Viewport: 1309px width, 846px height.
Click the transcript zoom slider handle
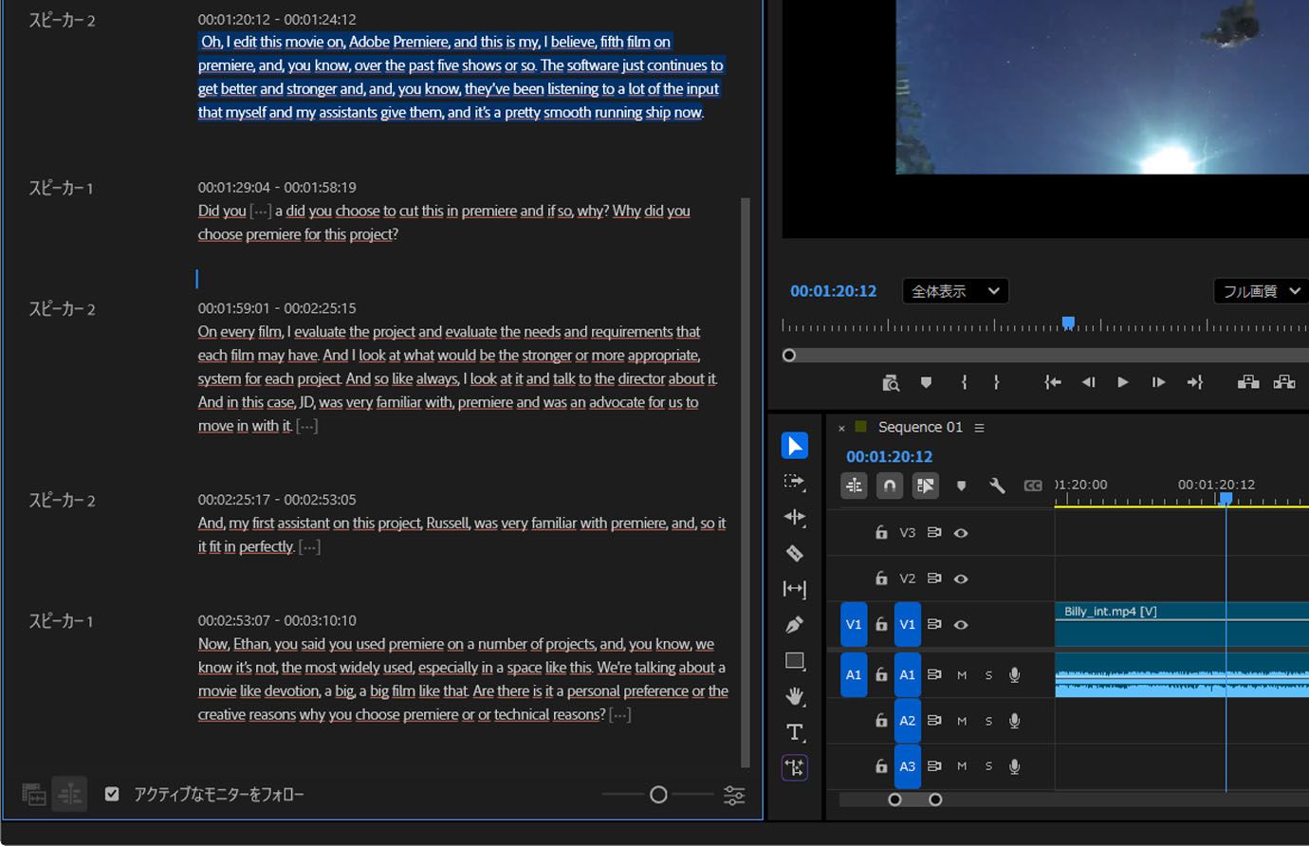click(658, 795)
